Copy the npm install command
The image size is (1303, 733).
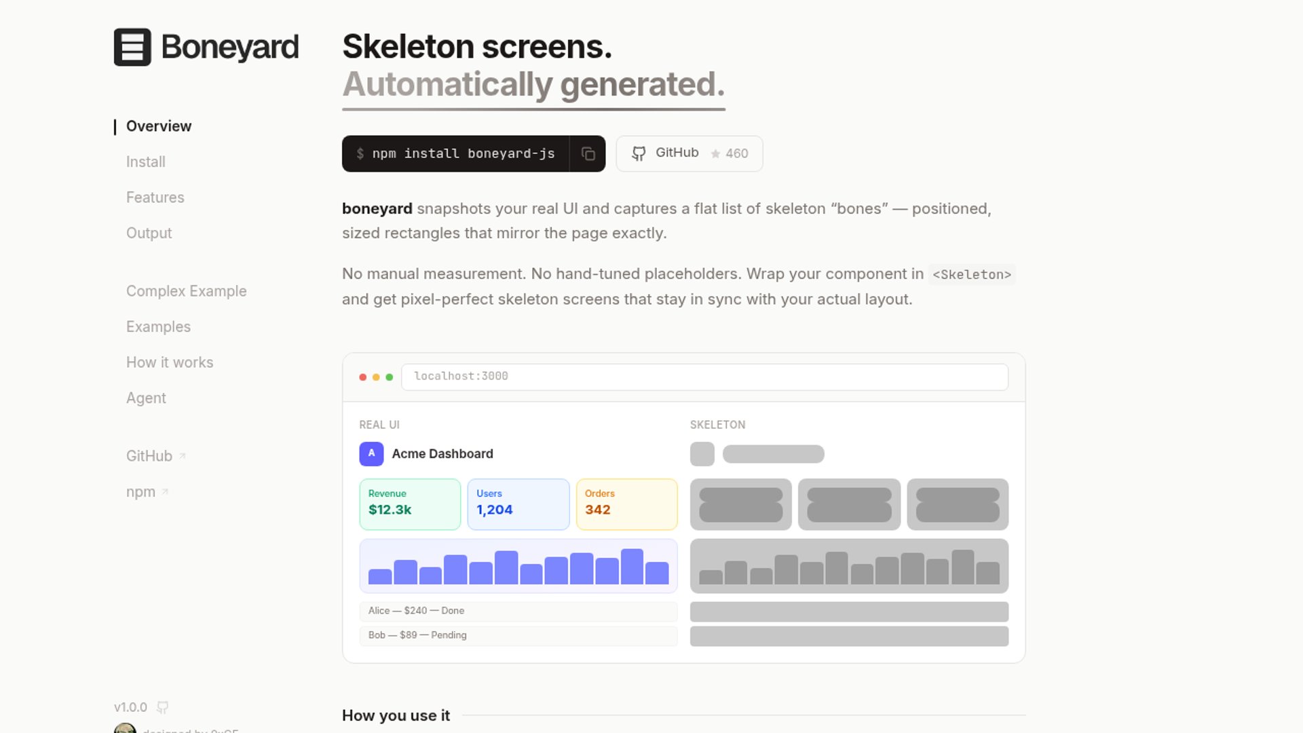pyautogui.click(x=588, y=154)
